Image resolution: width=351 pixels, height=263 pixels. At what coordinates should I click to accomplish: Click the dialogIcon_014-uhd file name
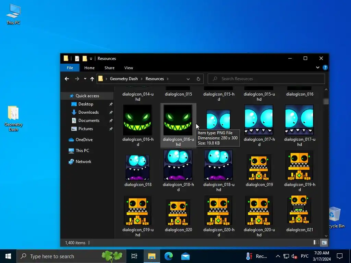pyautogui.click(x=138, y=97)
